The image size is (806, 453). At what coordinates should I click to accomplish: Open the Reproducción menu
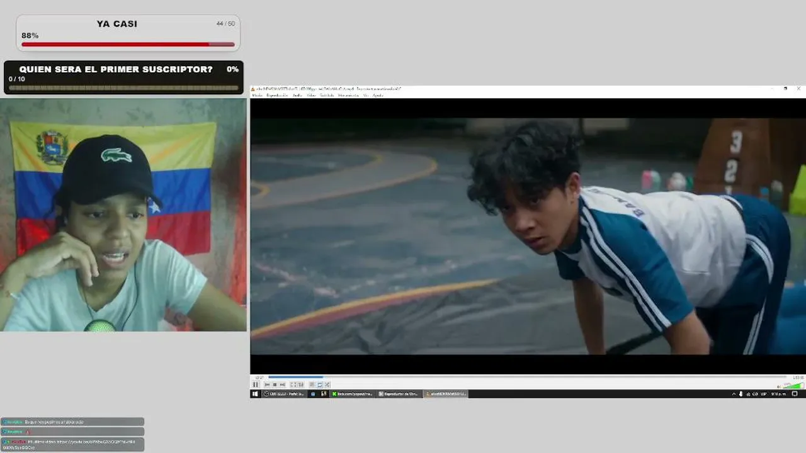pos(277,95)
